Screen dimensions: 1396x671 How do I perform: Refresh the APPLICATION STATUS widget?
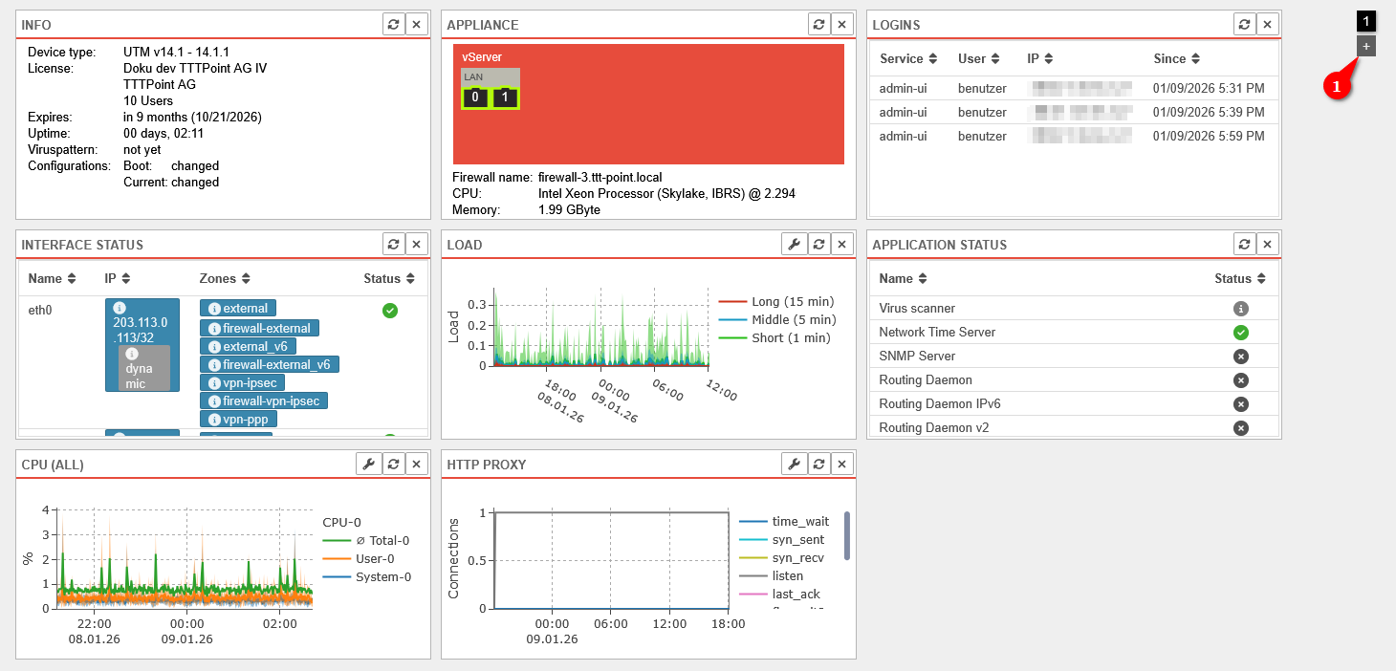[x=1244, y=245]
